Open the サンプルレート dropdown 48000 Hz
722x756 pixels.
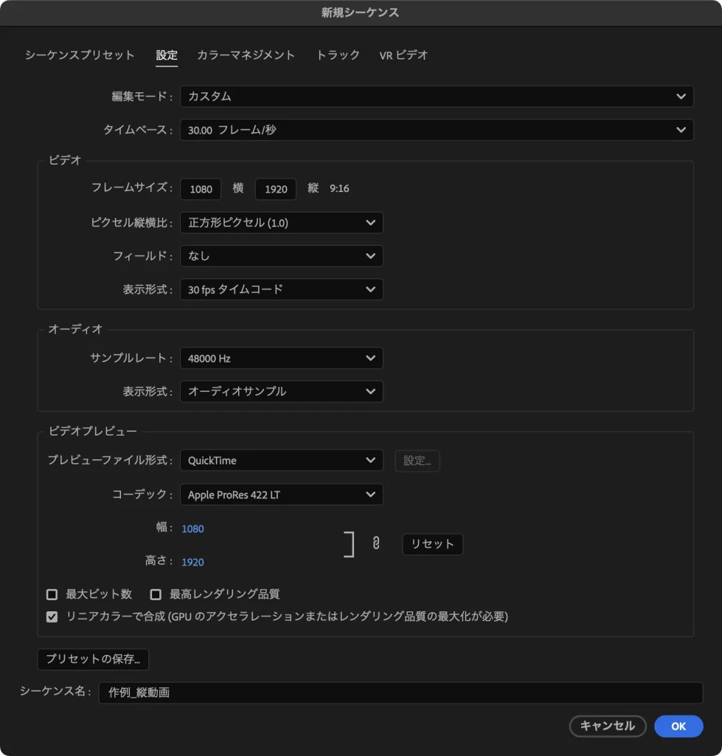282,358
